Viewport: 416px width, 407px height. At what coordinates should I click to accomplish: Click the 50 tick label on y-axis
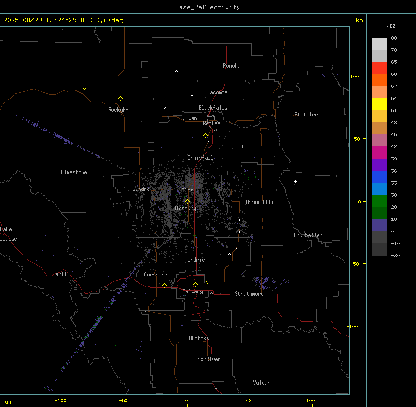(357, 139)
